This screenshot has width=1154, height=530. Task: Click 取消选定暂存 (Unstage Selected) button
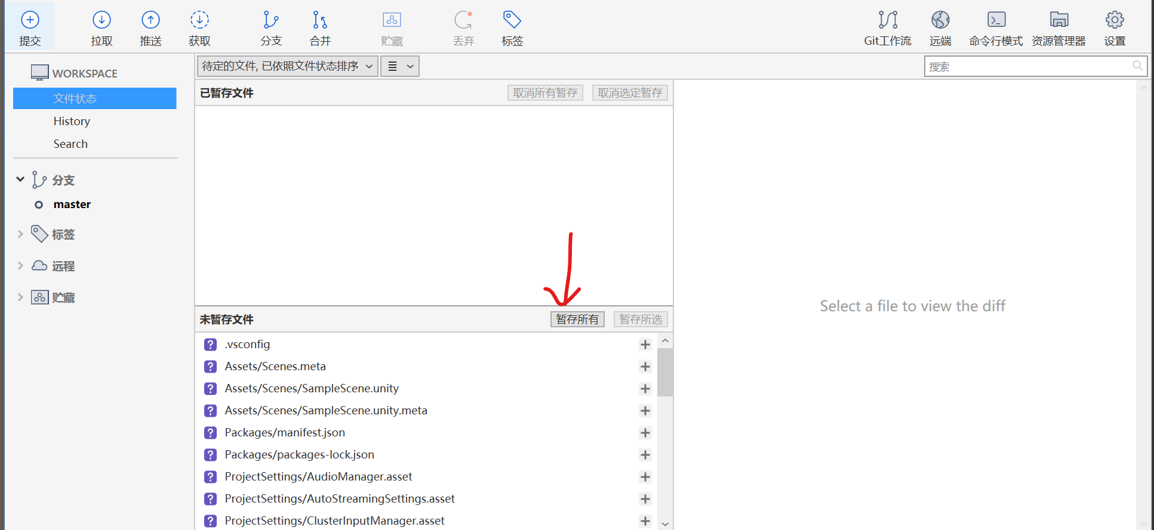pos(630,92)
